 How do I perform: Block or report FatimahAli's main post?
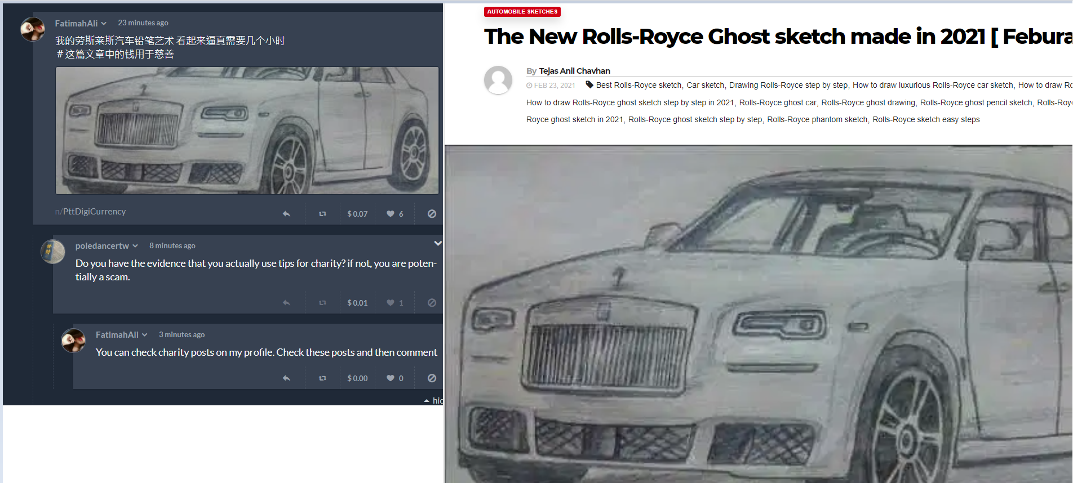432,214
